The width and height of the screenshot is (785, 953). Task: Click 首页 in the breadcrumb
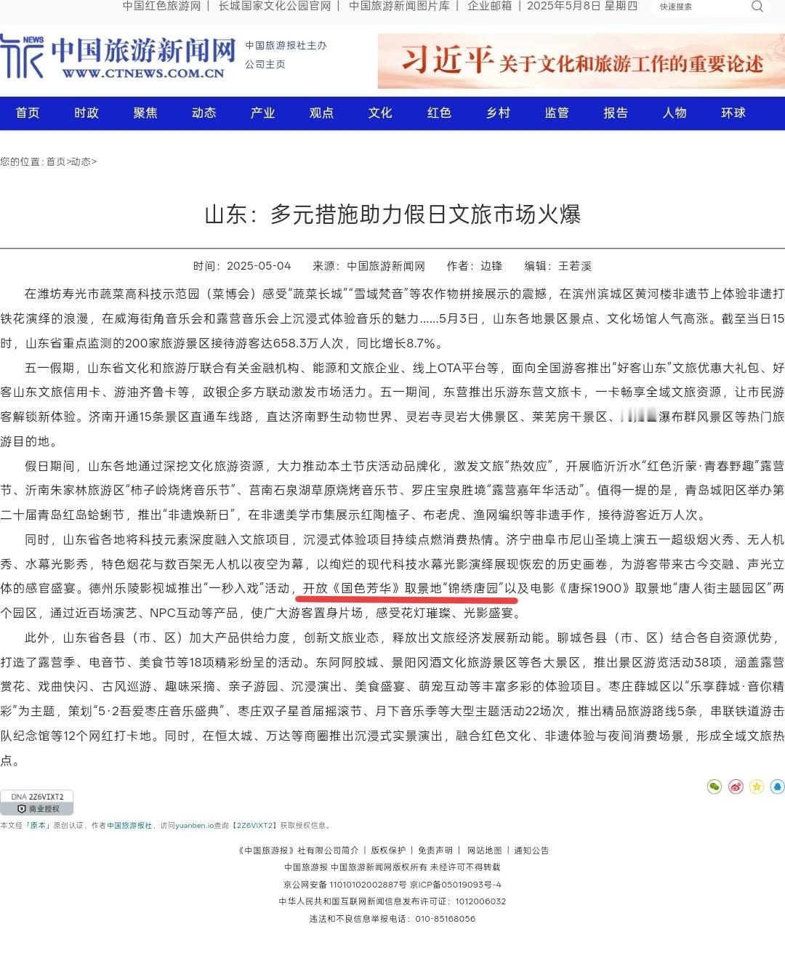click(56, 161)
